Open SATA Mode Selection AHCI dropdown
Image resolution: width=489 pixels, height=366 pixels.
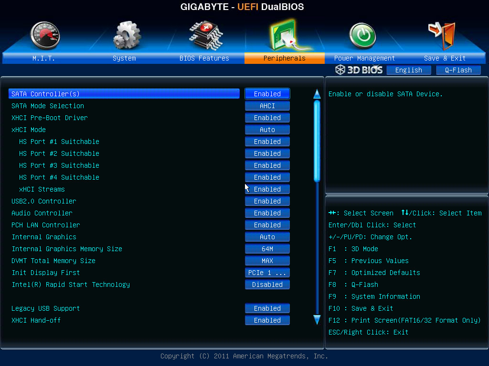[x=267, y=106]
